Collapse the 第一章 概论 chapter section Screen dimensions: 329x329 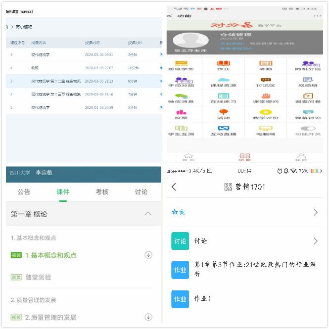point(147,214)
